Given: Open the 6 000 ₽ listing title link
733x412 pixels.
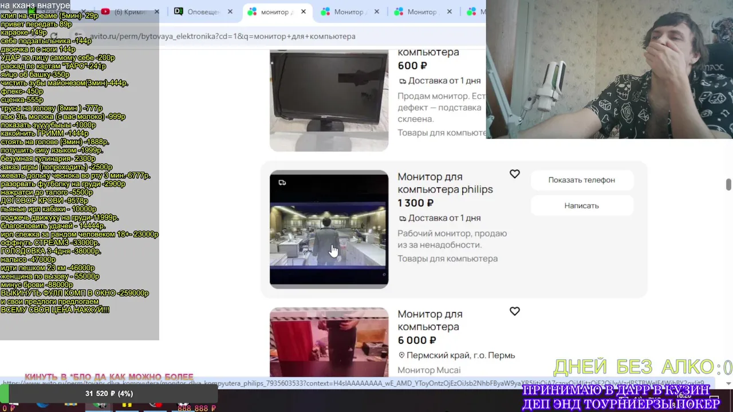Looking at the screenshot, I should coord(429,320).
